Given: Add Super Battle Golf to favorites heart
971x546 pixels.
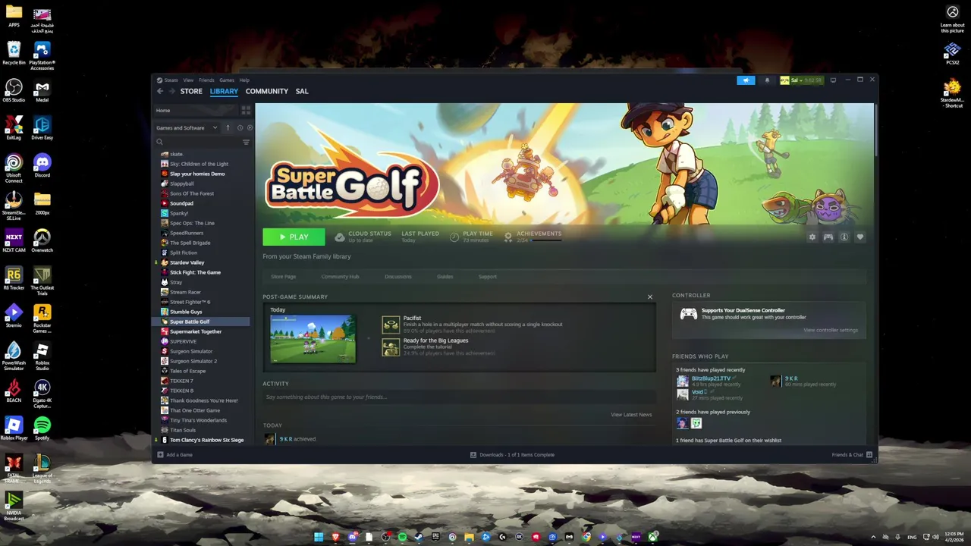Looking at the screenshot, I should click(860, 237).
